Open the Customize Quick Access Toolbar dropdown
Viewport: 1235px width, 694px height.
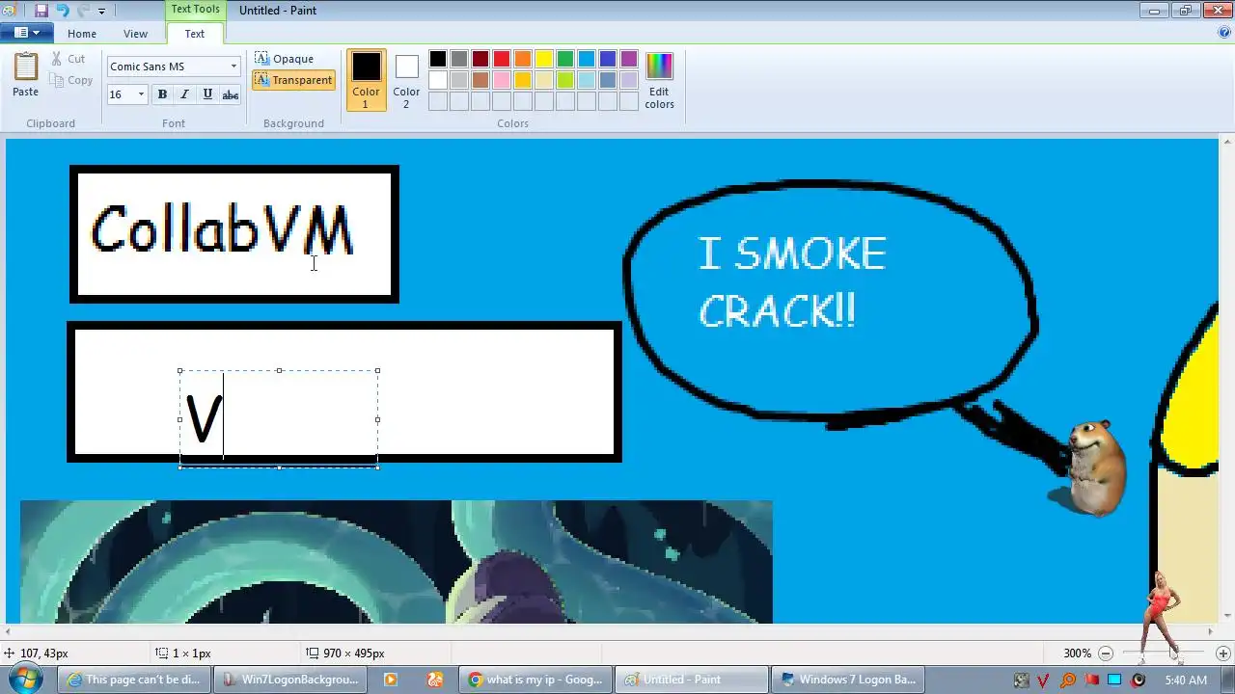pyautogui.click(x=101, y=12)
